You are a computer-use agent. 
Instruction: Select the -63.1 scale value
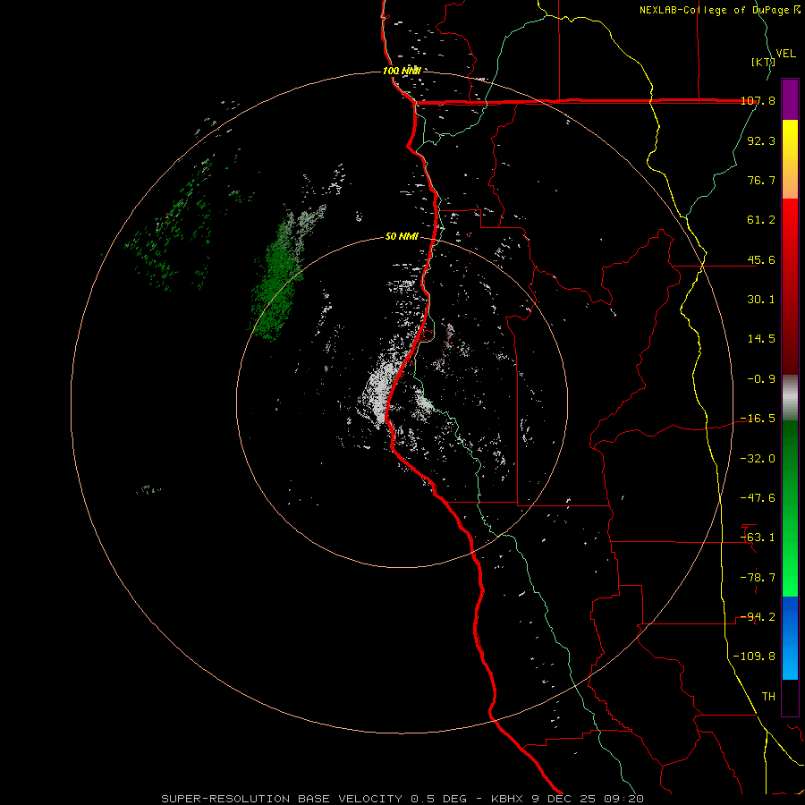(x=758, y=538)
